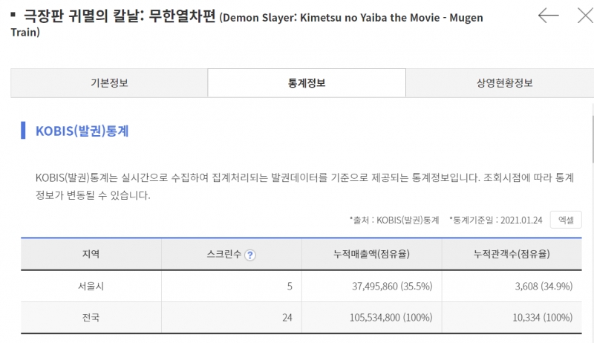Image resolution: width=594 pixels, height=343 pixels.
Task: Click the nationwide screen count 24
Action: point(287,318)
